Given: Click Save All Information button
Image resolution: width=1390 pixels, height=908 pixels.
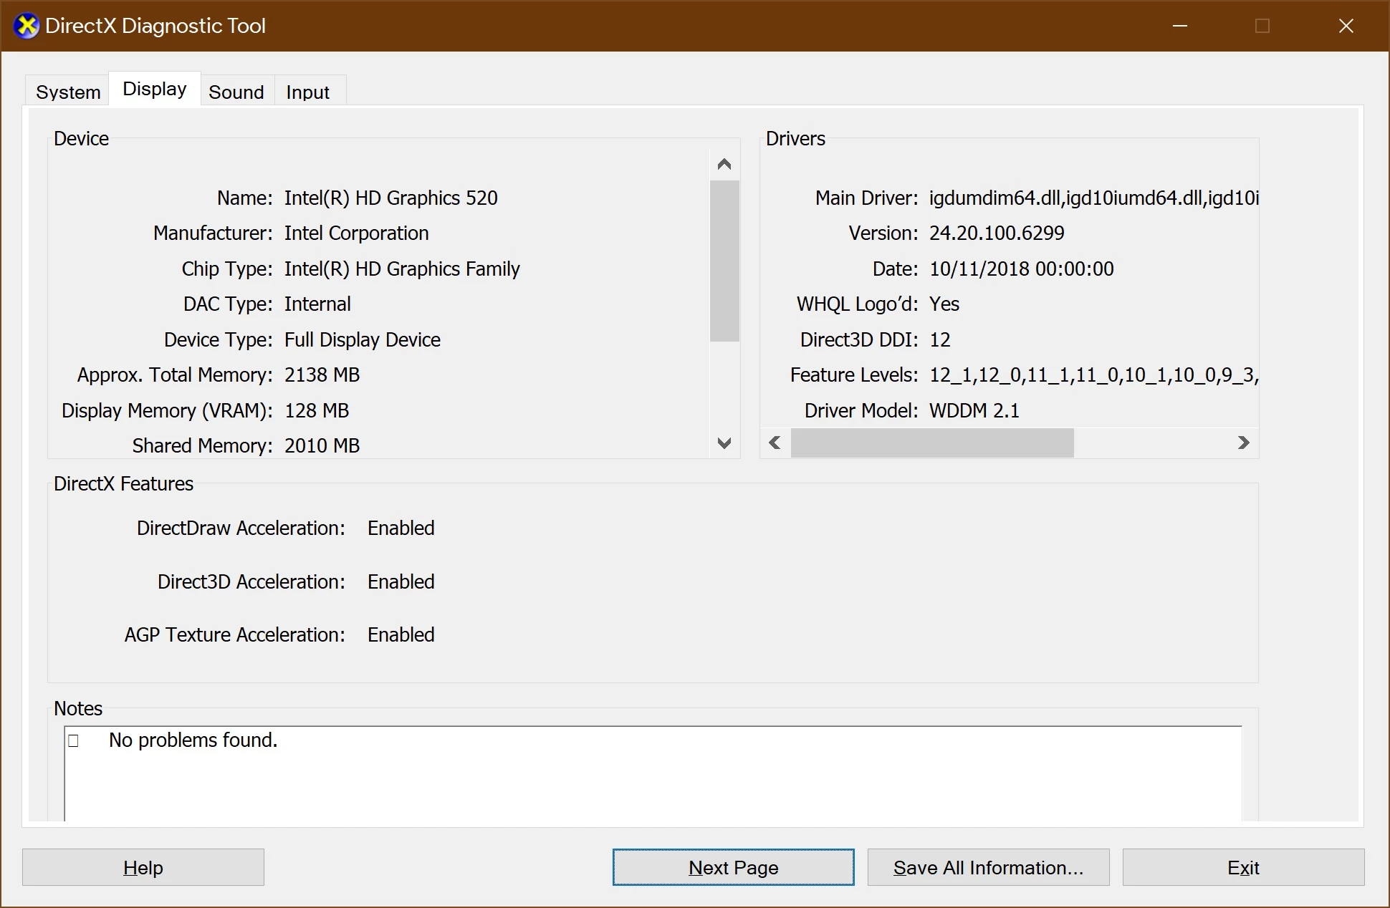Looking at the screenshot, I should coord(988,867).
